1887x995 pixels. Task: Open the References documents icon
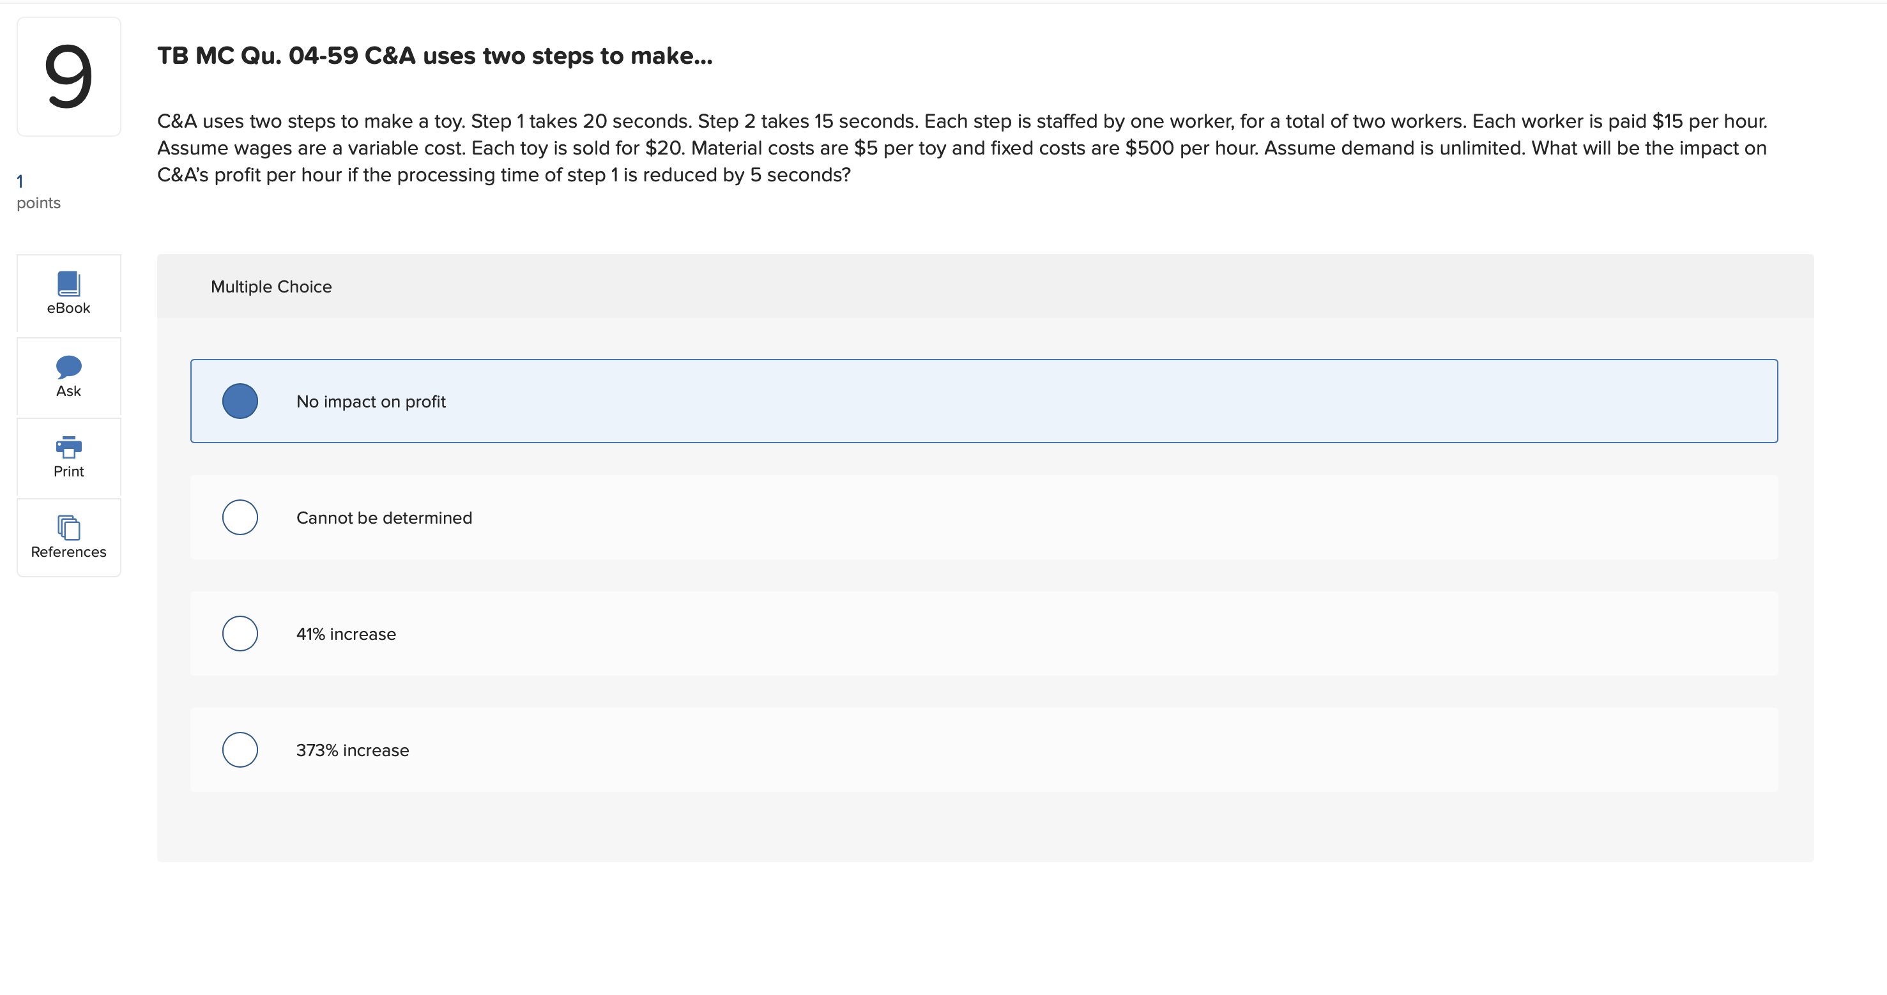[68, 527]
